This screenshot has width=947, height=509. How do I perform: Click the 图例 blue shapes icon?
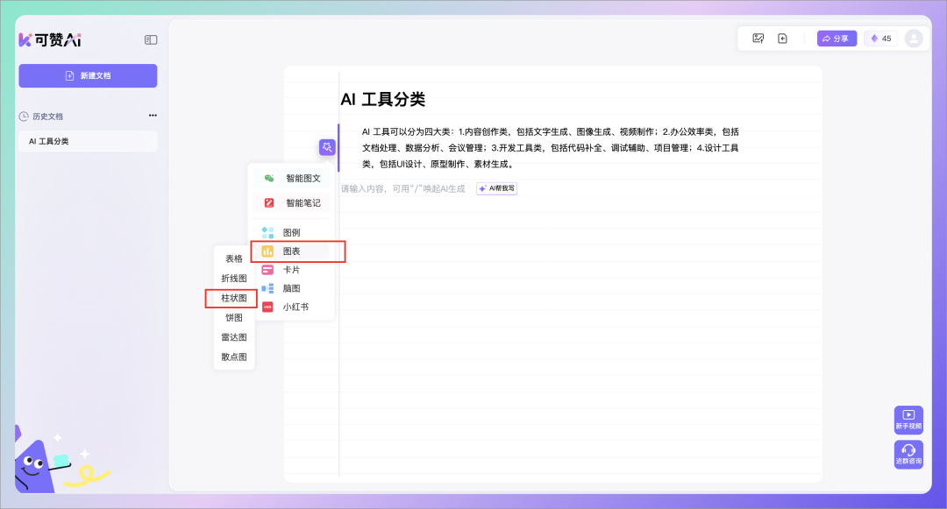coord(267,233)
